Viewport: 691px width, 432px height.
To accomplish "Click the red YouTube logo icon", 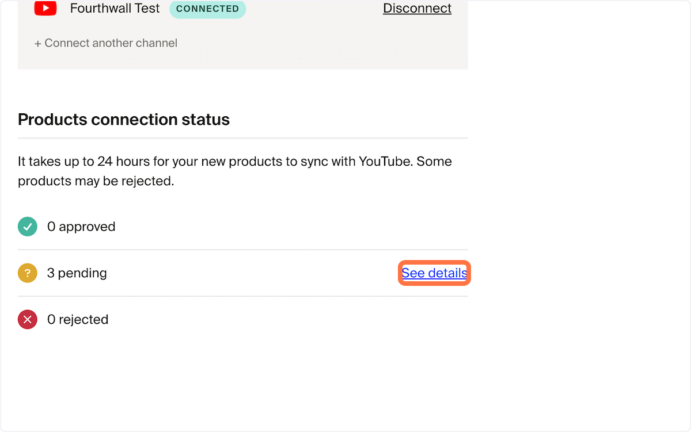I will pos(45,9).
